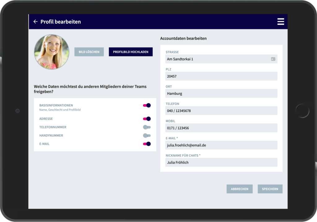This screenshot has height=222, width=317.
Task: Toggle Adresse sharing switch
Action: coord(147,119)
